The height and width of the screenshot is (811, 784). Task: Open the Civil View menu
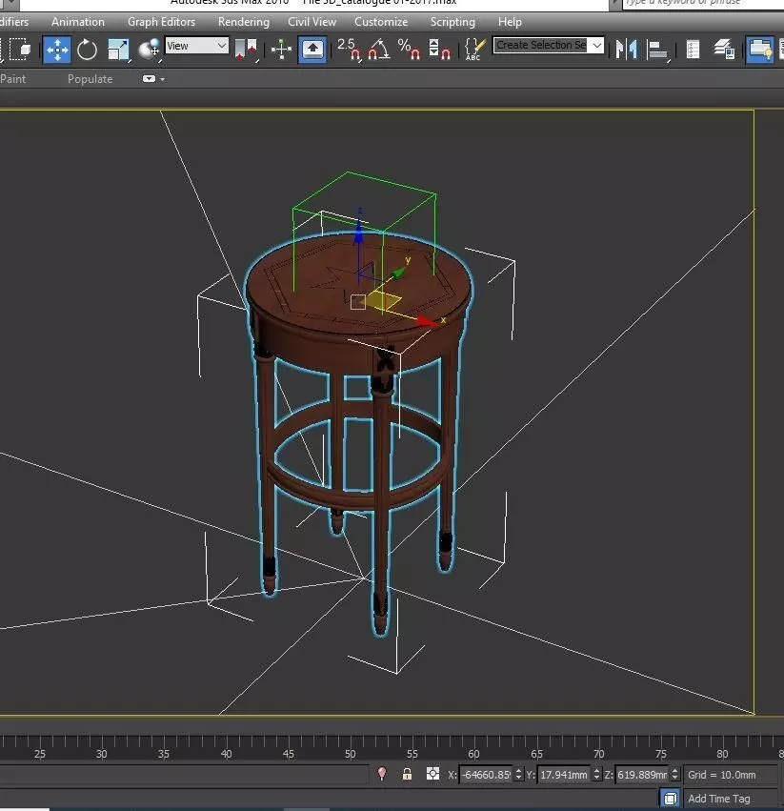tap(312, 22)
